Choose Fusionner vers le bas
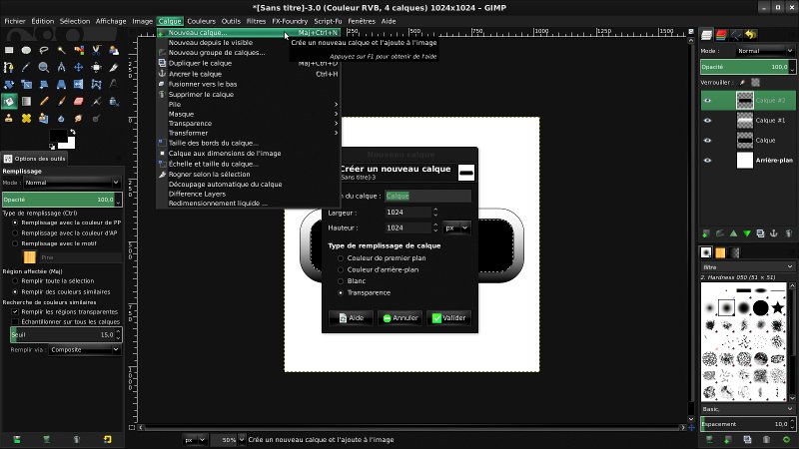Image resolution: width=799 pixels, height=449 pixels. 248,84
